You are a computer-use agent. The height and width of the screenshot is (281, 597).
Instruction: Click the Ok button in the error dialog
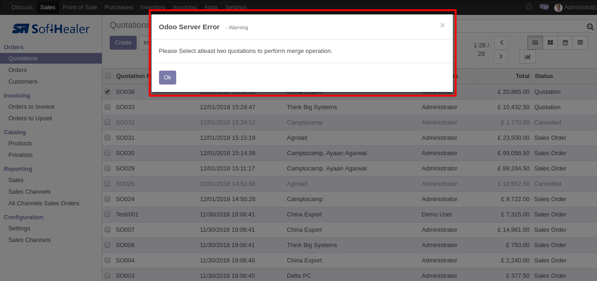tap(167, 78)
